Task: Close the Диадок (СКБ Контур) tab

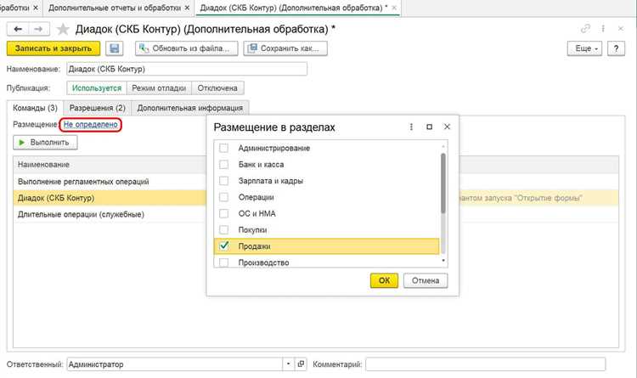Action: click(394, 8)
